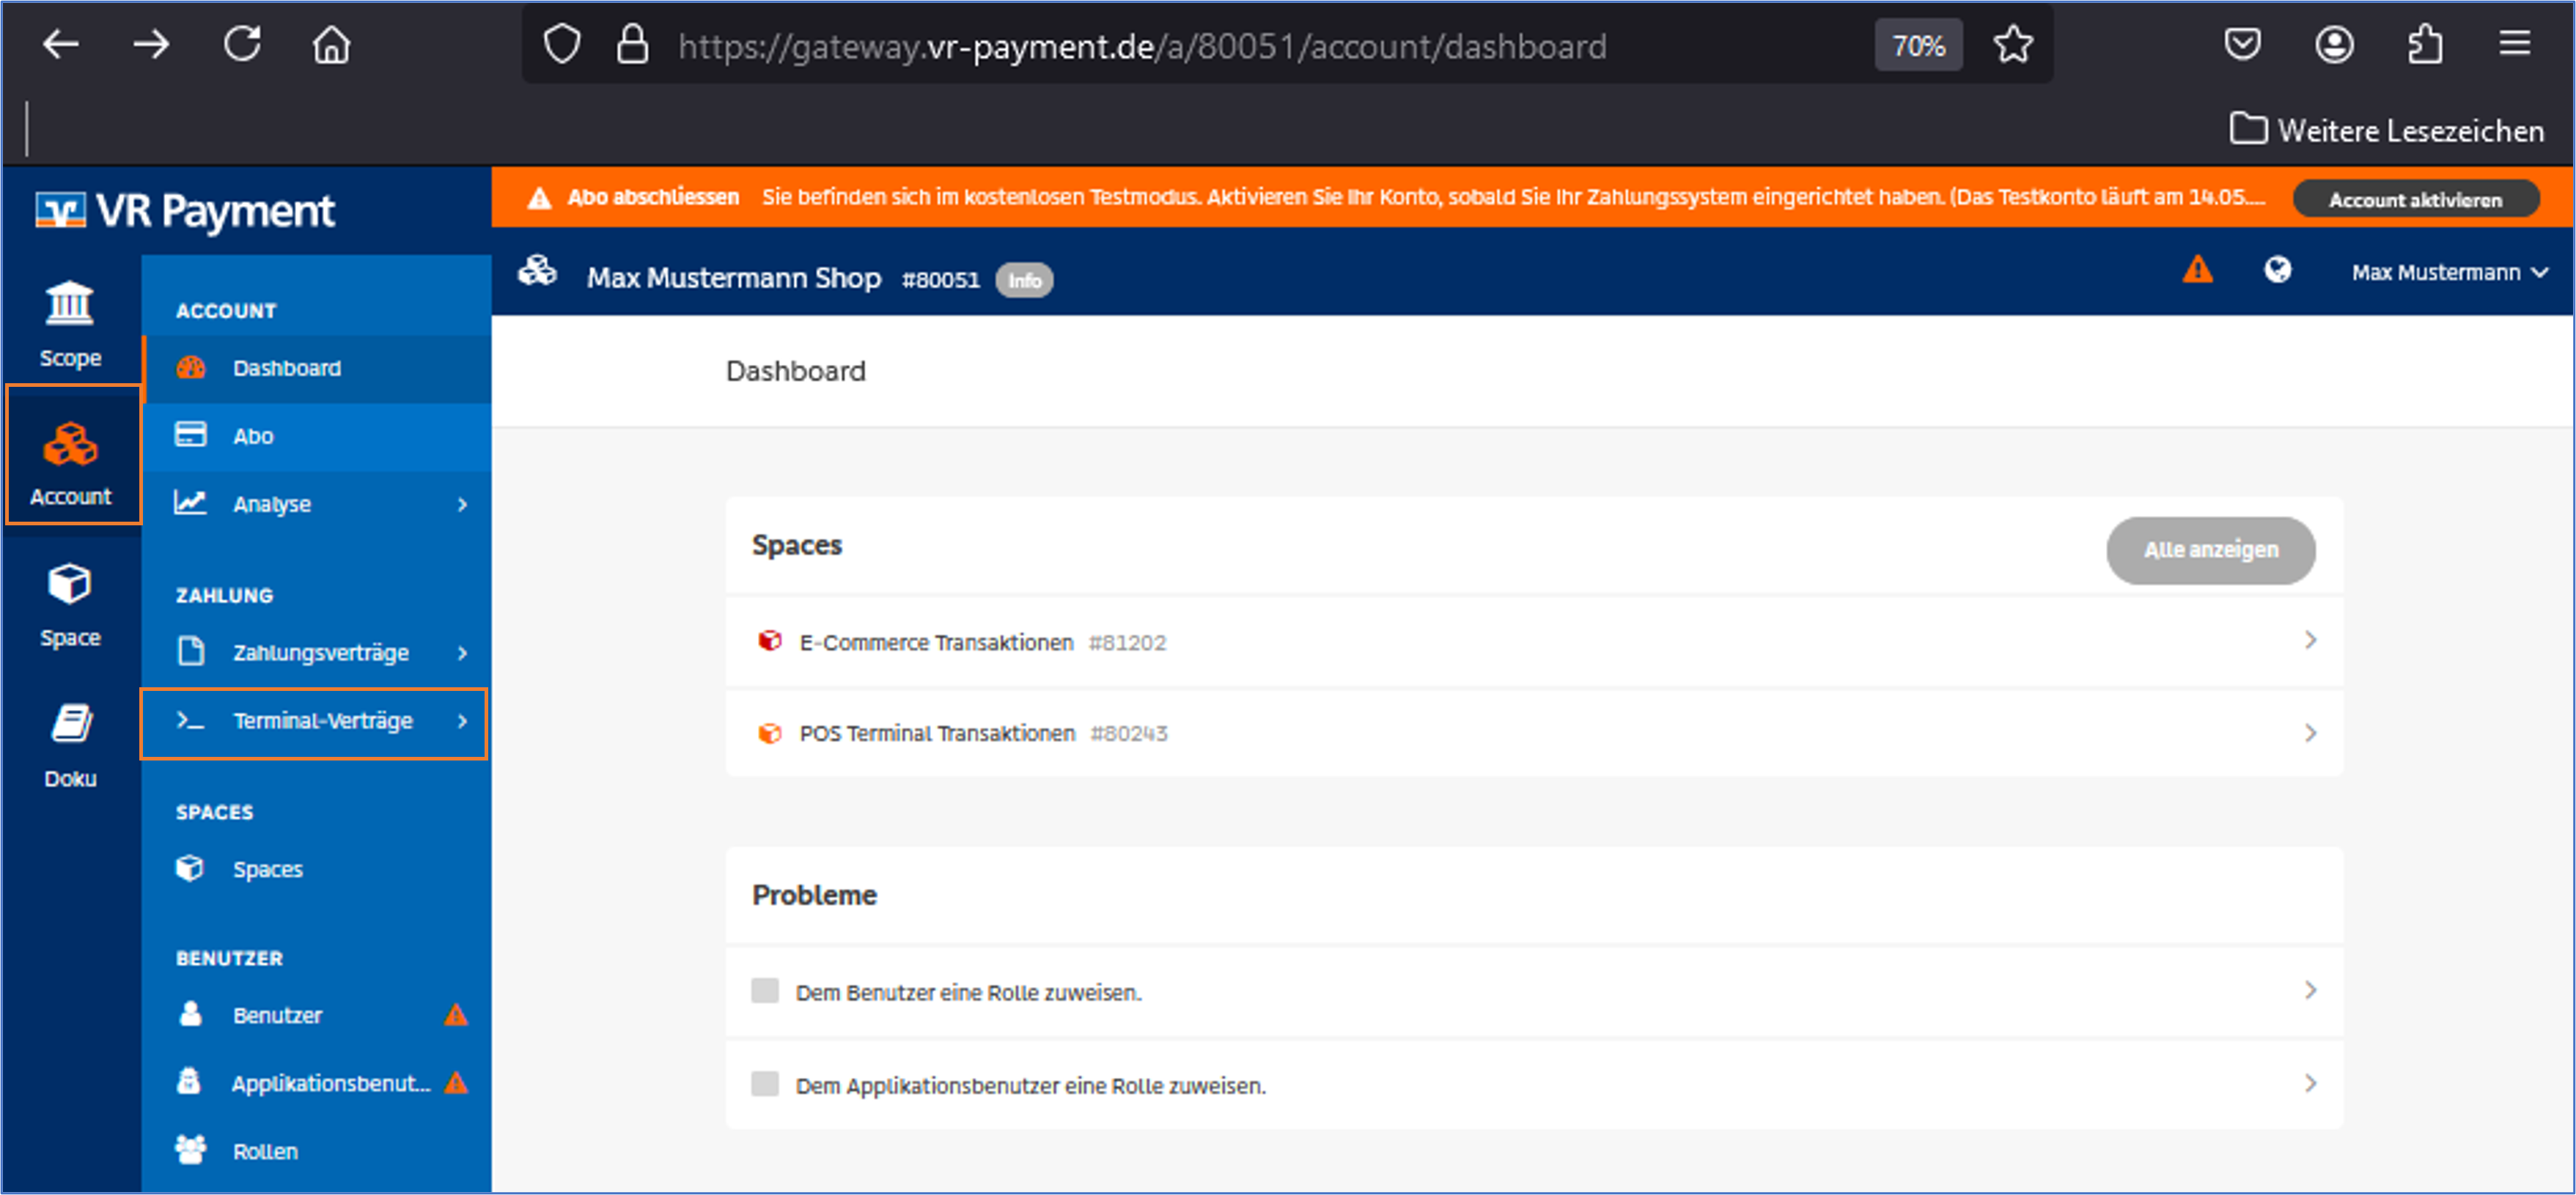Open the extensions puzzle icon
The image size is (2576, 1195).
(x=2425, y=45)
